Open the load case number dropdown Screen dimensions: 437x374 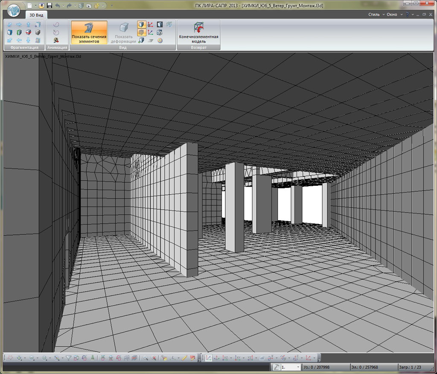(297, 367)
